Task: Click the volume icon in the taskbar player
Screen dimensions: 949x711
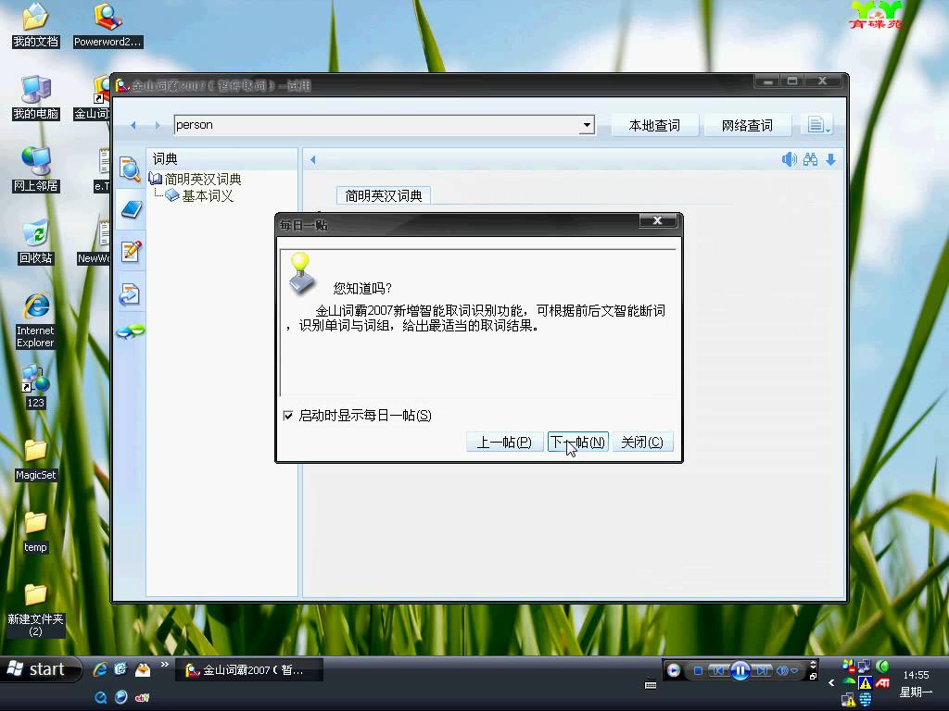Action: pos(782,670)
